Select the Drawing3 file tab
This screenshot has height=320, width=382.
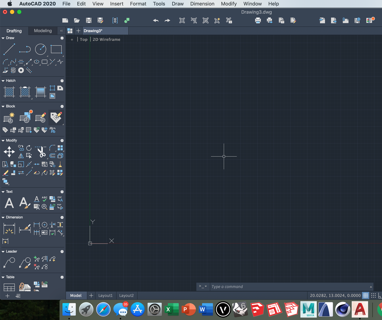(105, 31)
